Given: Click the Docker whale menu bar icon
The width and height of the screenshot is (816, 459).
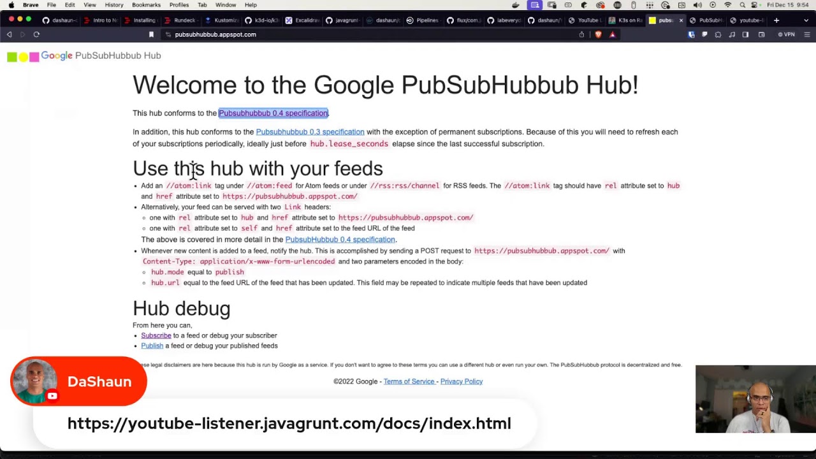Looking at the screenshot, I should [x=516, y=4].
